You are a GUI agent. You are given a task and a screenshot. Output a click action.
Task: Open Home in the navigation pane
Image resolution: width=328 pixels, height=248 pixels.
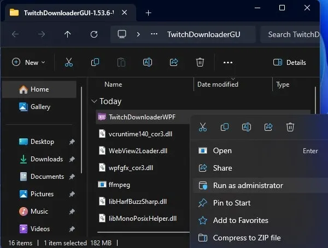[x=39, y=89]
